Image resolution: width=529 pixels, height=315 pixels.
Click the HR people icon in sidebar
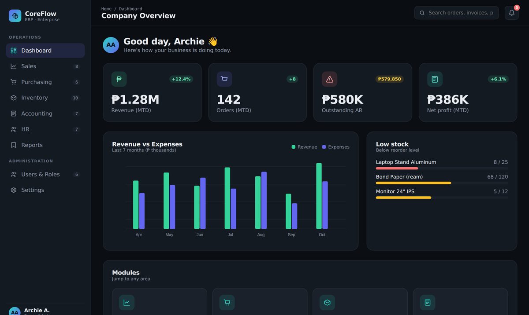coord(14,129)
